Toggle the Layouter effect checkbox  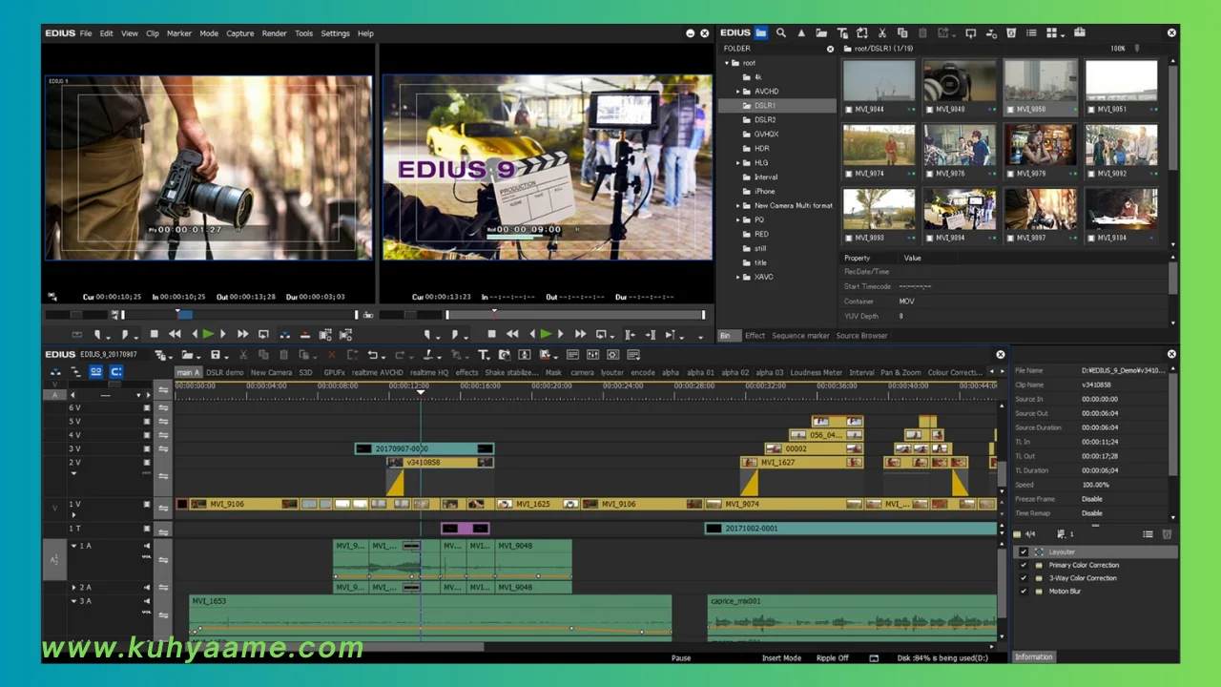click(1024, 552)
